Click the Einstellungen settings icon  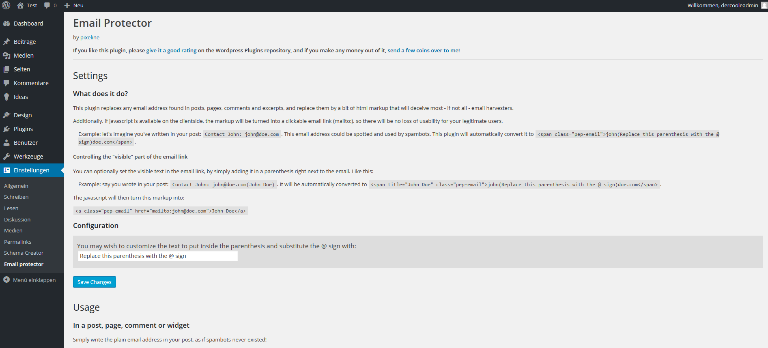[6, 170]
